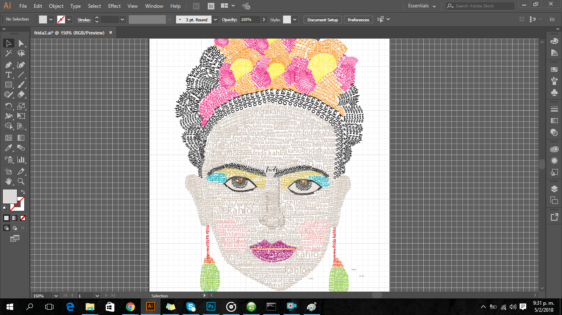Select the Paintbrush tool
Image resolution: width=562 pixels, height=315 pixels.
pos(21,84)
